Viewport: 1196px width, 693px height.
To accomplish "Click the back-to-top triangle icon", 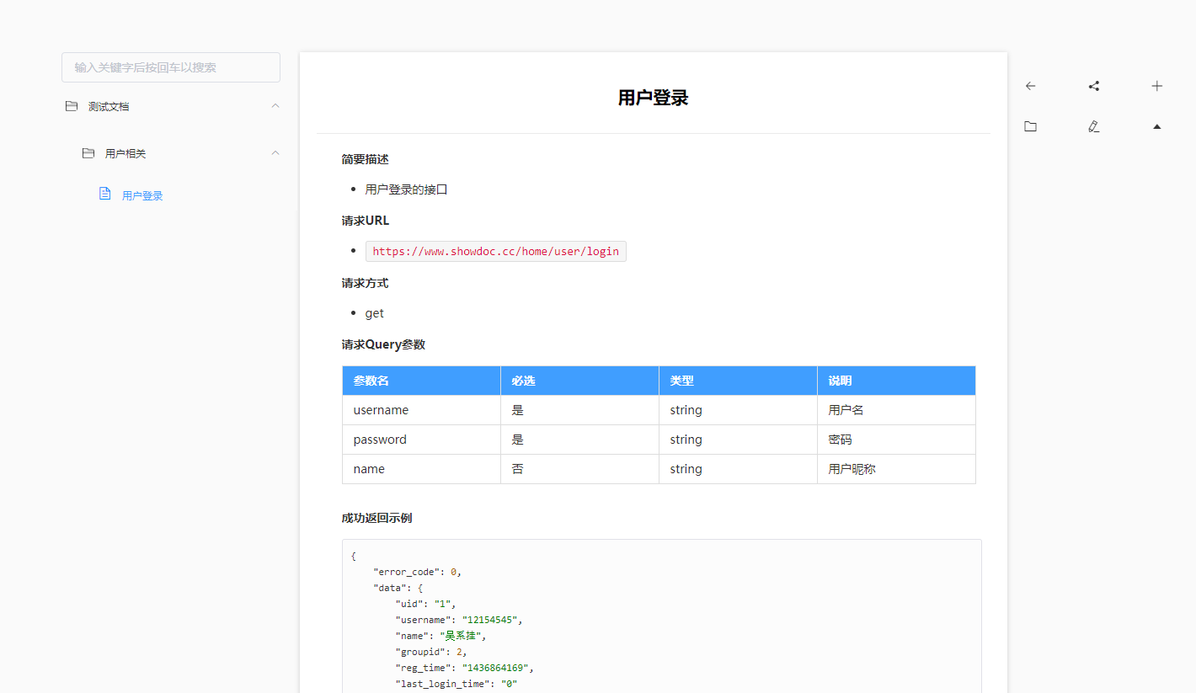I will coord(1156,125).
